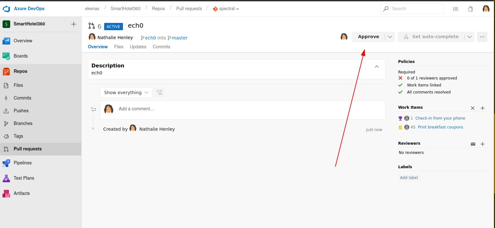
Task: Collapse the Description section
Action: point(377,66)
